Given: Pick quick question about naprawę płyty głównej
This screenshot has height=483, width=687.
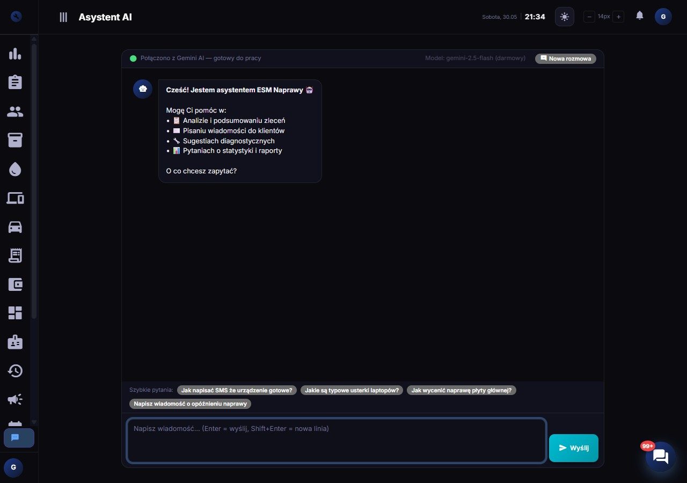Looking at the screenshot, I should click(x=462, y=390).
